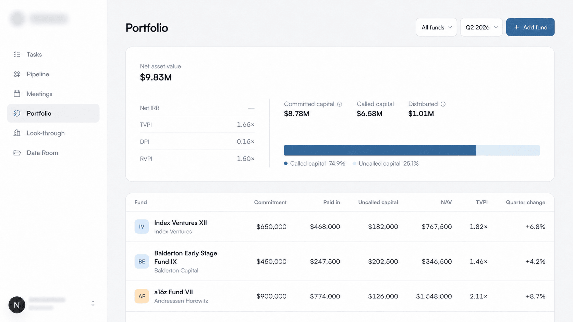Open the Tasks section
This screenshot has height=322, width=573.
pyautogui.click(x=53, y=54)
